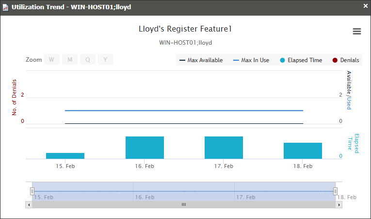The image size is (371, 219).
Task: Click the No. of Denials axis title
Action: [x=15, y=98]
